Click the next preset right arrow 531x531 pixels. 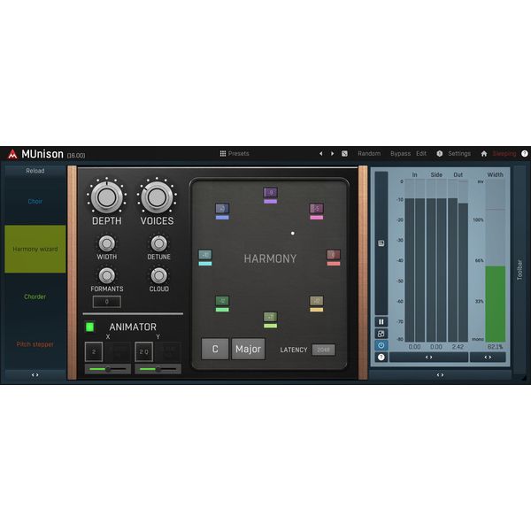pos(332,153)
